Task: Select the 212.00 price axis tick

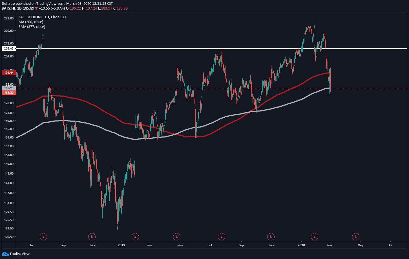Action: (9, 43)
